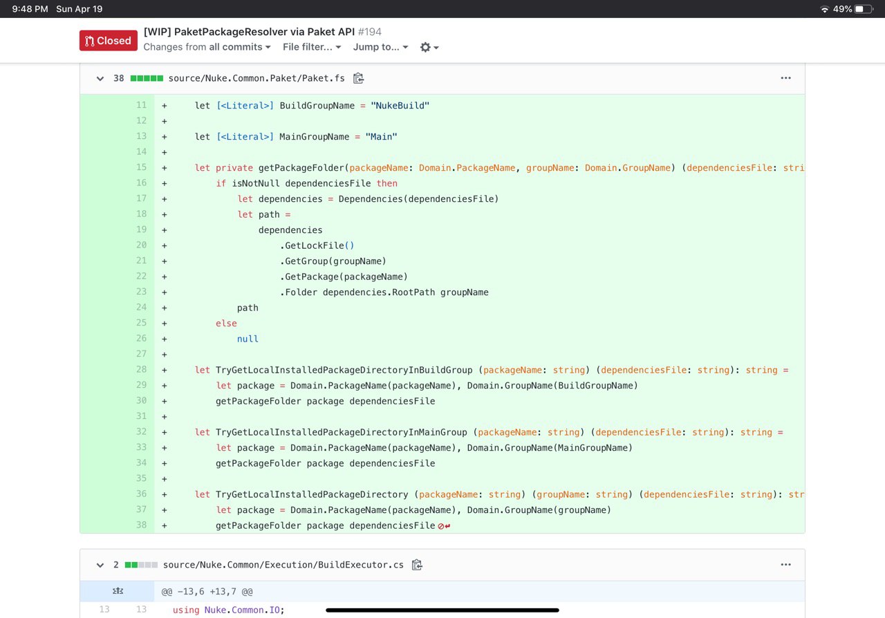This screenshot has width=885, height=618.
Task: Click TryGetLocalInstalledPackageDirectoryInBuildGroup function name
Action: click(x=344, y=370)
